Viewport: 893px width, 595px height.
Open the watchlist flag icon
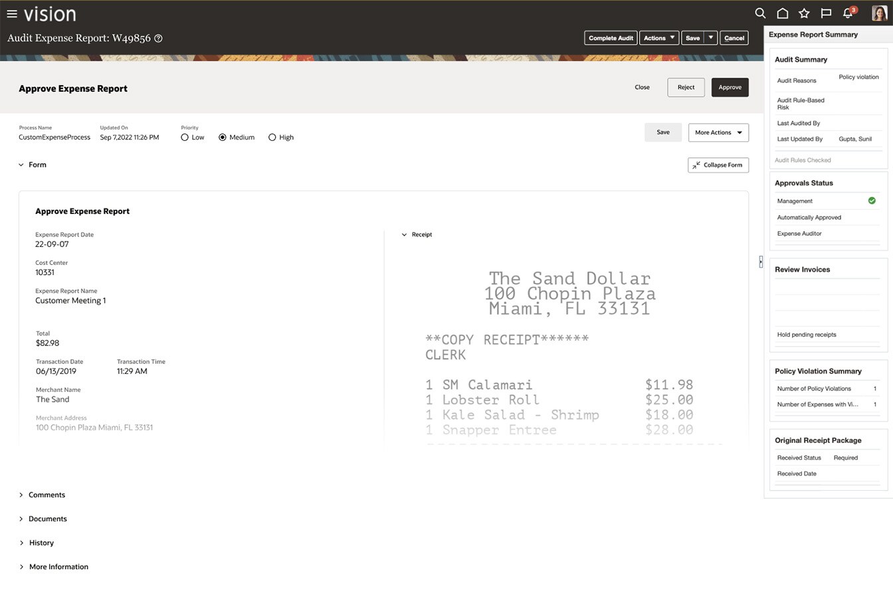[826, 13]
